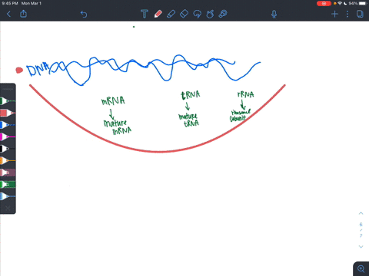Tap the plus icon to add media
369x276 pixels.
click(334, 14)
